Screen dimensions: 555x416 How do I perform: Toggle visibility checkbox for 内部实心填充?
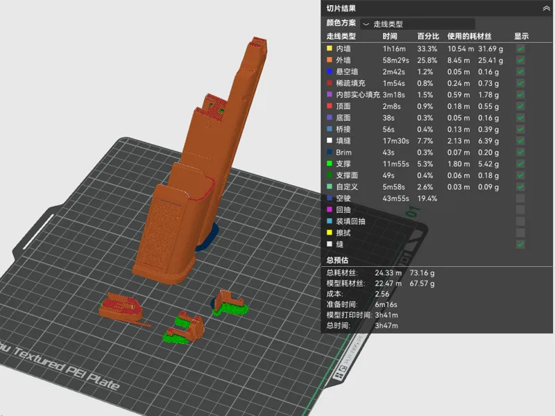520,94
